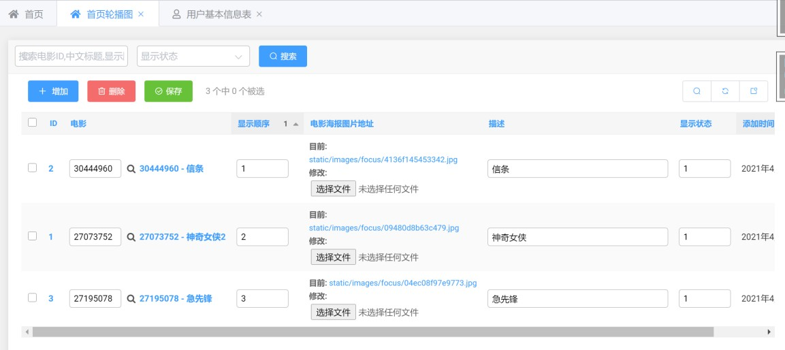Close the 用户基本信息表 tab

click(x=259, y=14)
